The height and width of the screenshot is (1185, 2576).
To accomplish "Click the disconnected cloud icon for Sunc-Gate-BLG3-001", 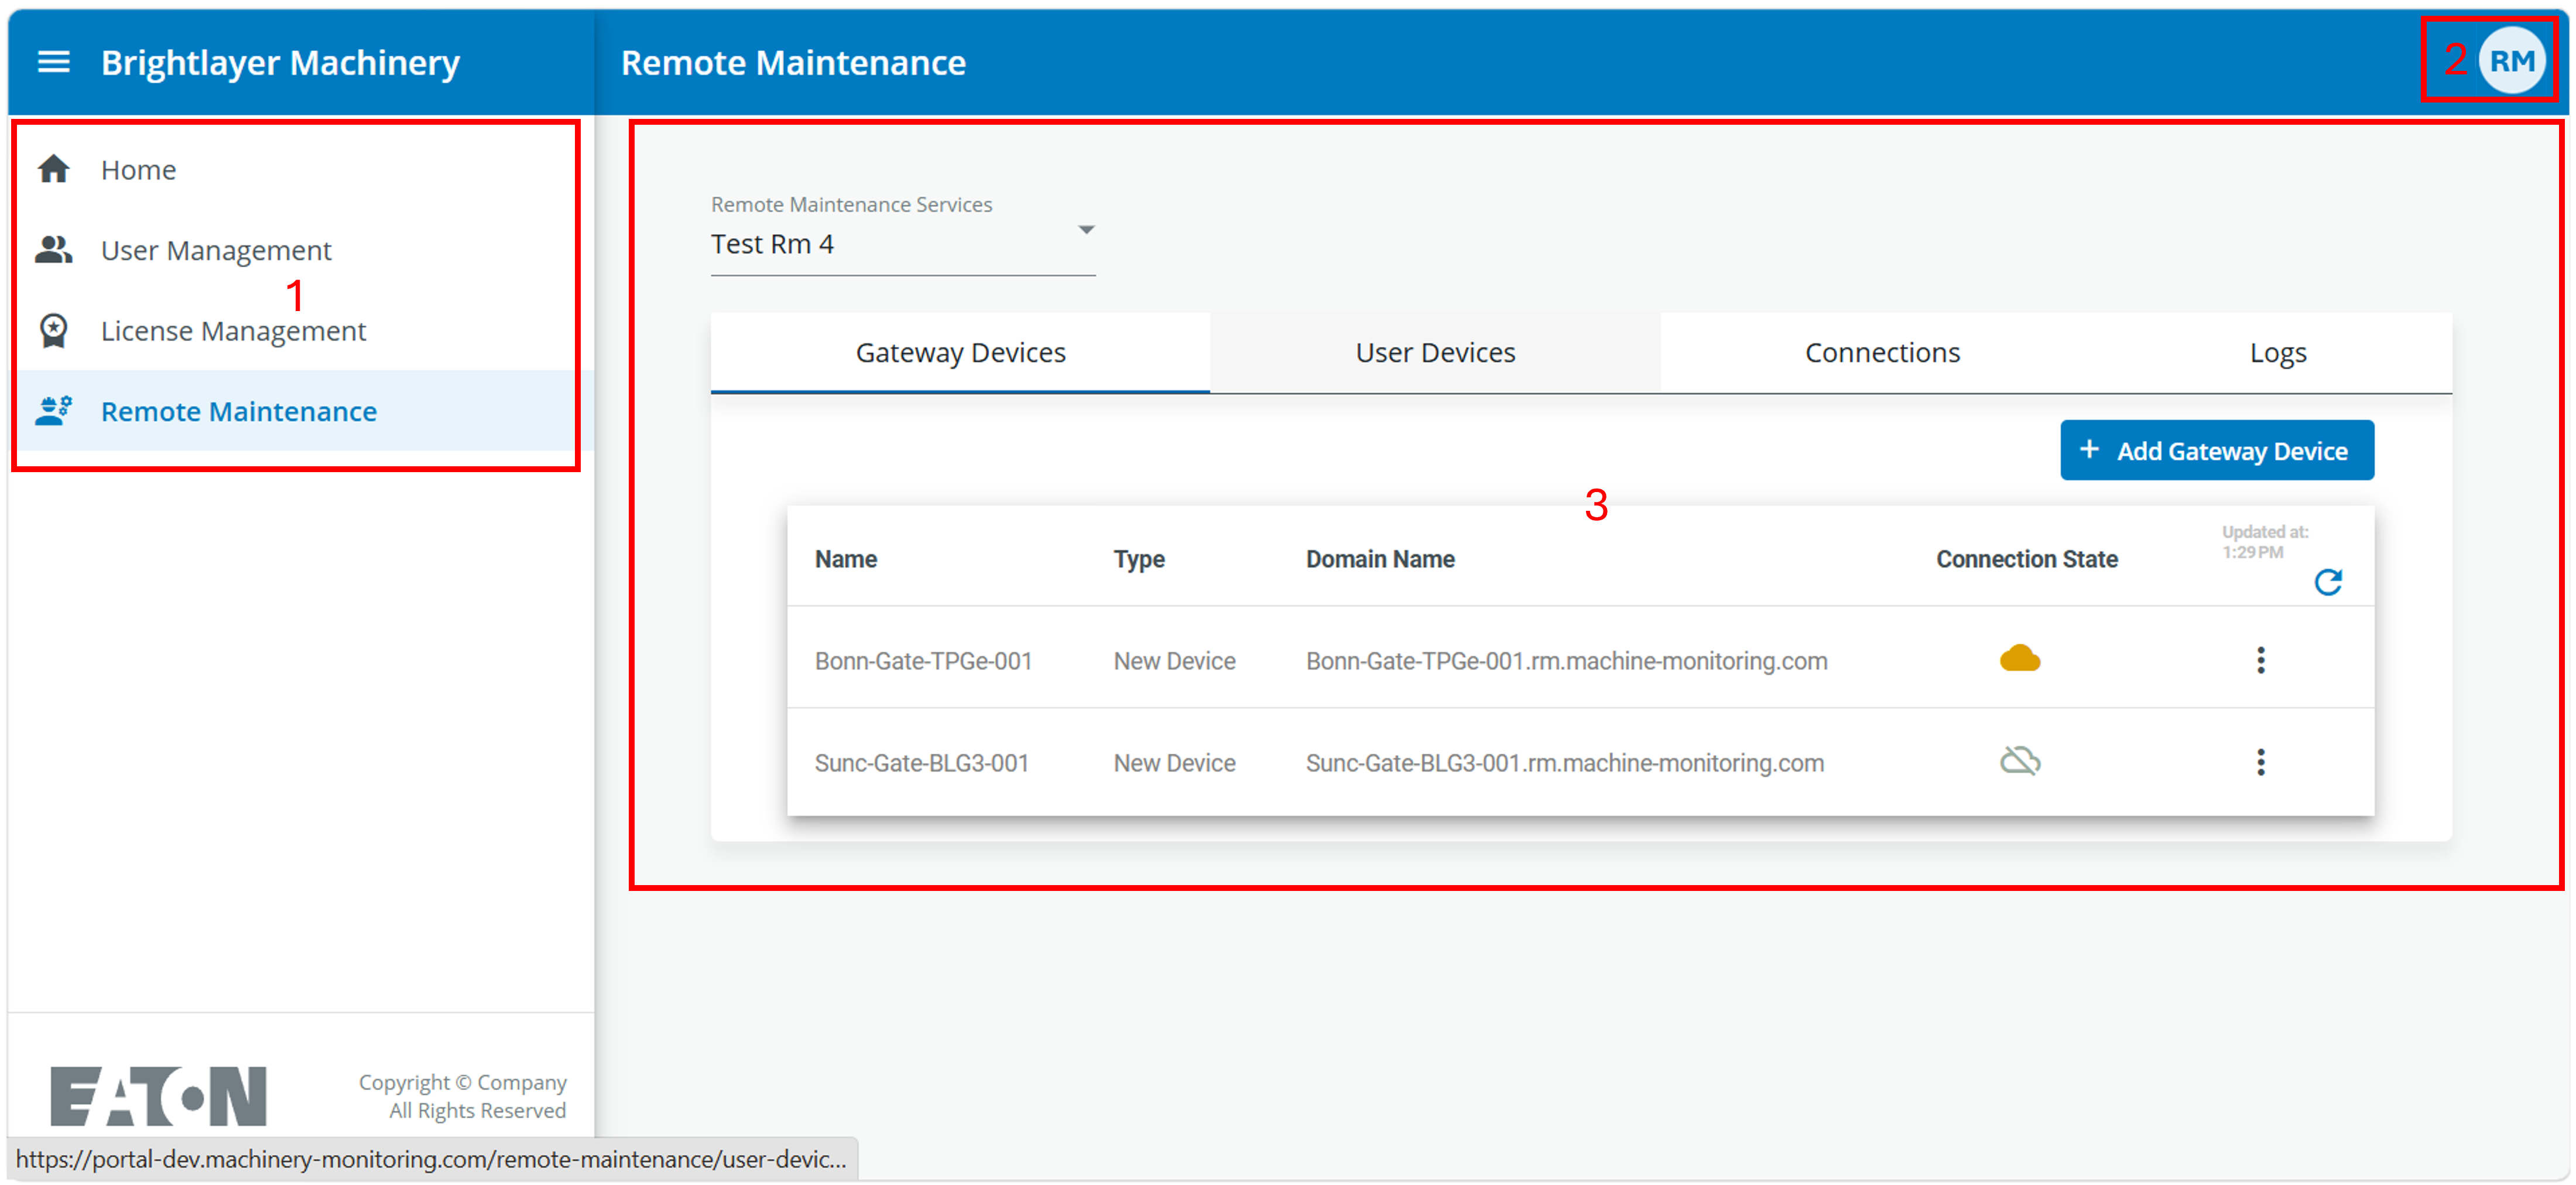I will pyautogui.click(x=2019, y=761).
